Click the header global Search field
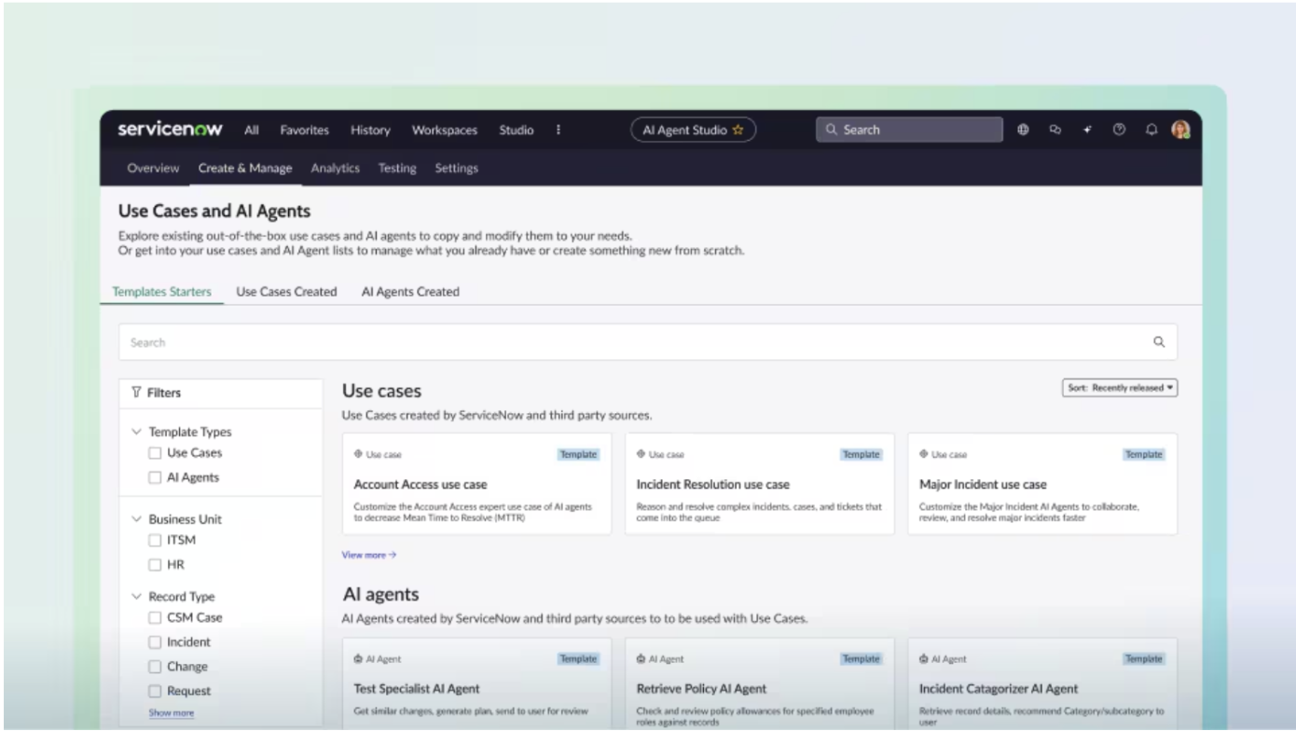This screenshot has width=1296, height=731. click(x=909, y=131)
